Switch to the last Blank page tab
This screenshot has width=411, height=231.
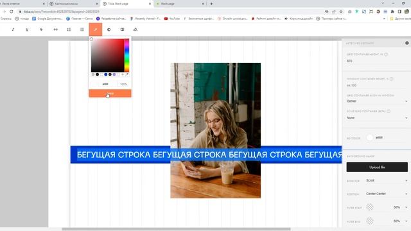point(180,4)
